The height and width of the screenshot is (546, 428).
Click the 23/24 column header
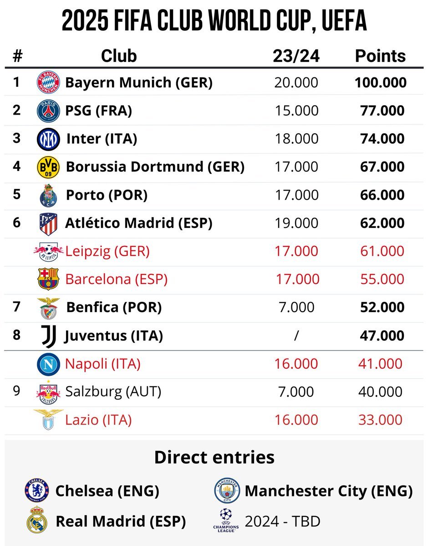click(296, 56)
